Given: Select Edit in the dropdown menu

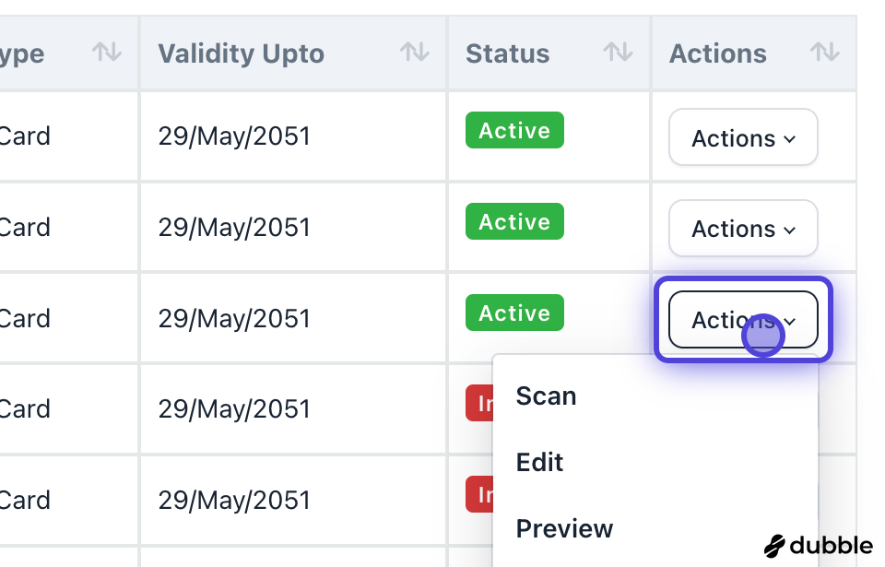Looking at the screenshot, I should click(540, 463).
